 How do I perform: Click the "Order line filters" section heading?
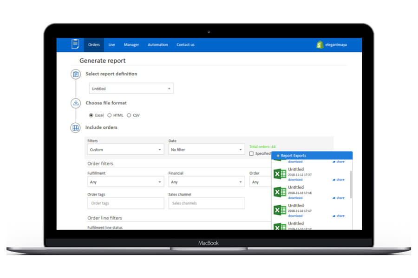(105, 218)
